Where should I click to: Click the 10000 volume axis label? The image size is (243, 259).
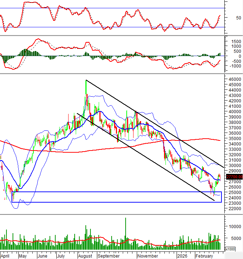[x=234, y=227]
